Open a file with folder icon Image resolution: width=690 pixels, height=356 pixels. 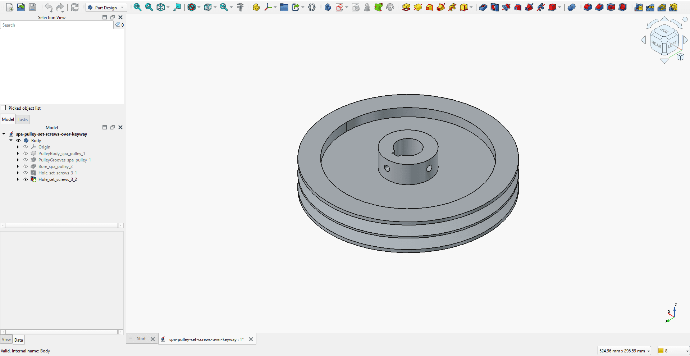click(21, 7)
